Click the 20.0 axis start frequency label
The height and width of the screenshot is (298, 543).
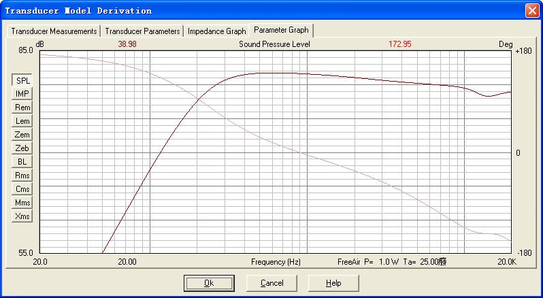pos(40,262)
